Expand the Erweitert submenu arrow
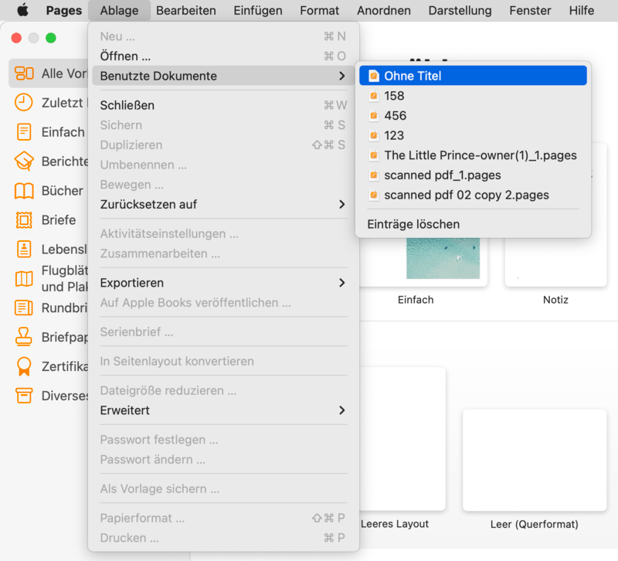 click(341, 410)
